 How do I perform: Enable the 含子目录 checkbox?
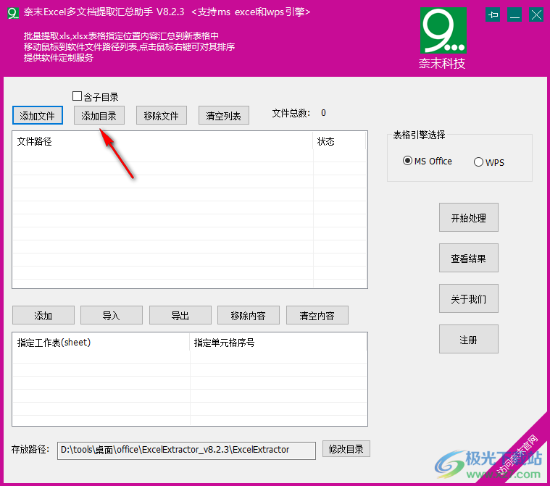click(77, 96)
